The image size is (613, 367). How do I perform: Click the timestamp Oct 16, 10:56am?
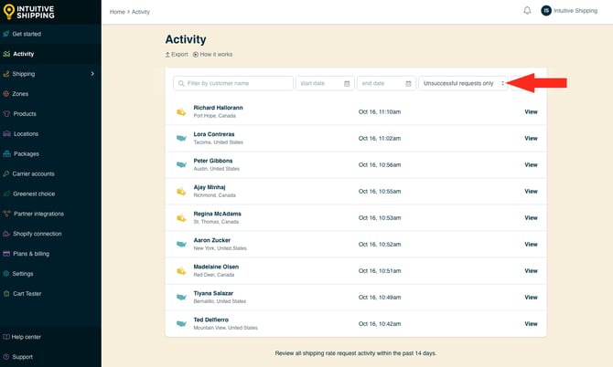point(380,165)
